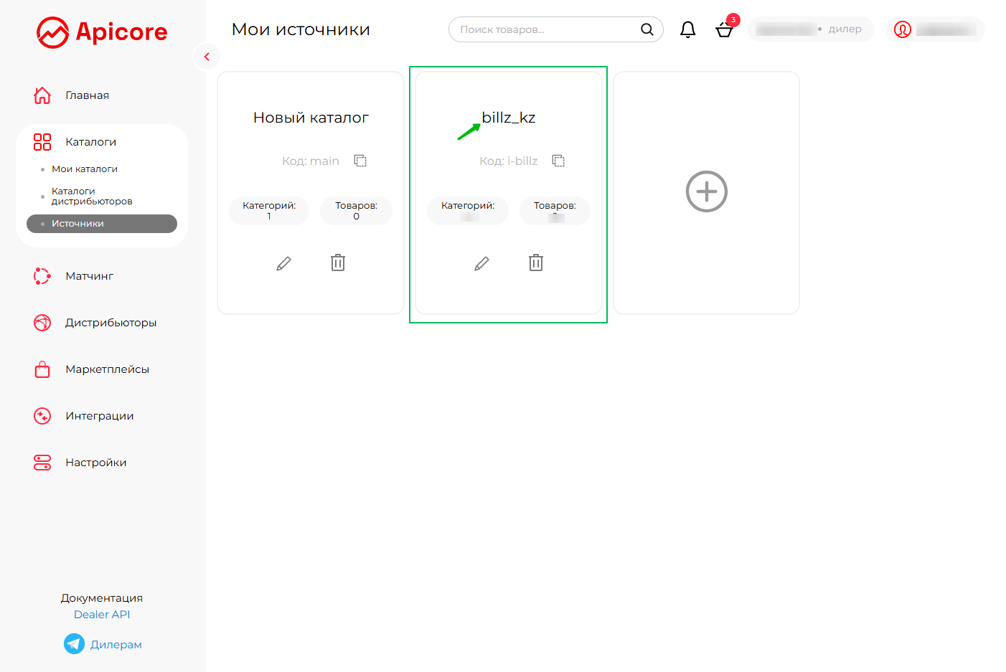Copy the main source code
The image size is (1006, 672).
[360, 161]
